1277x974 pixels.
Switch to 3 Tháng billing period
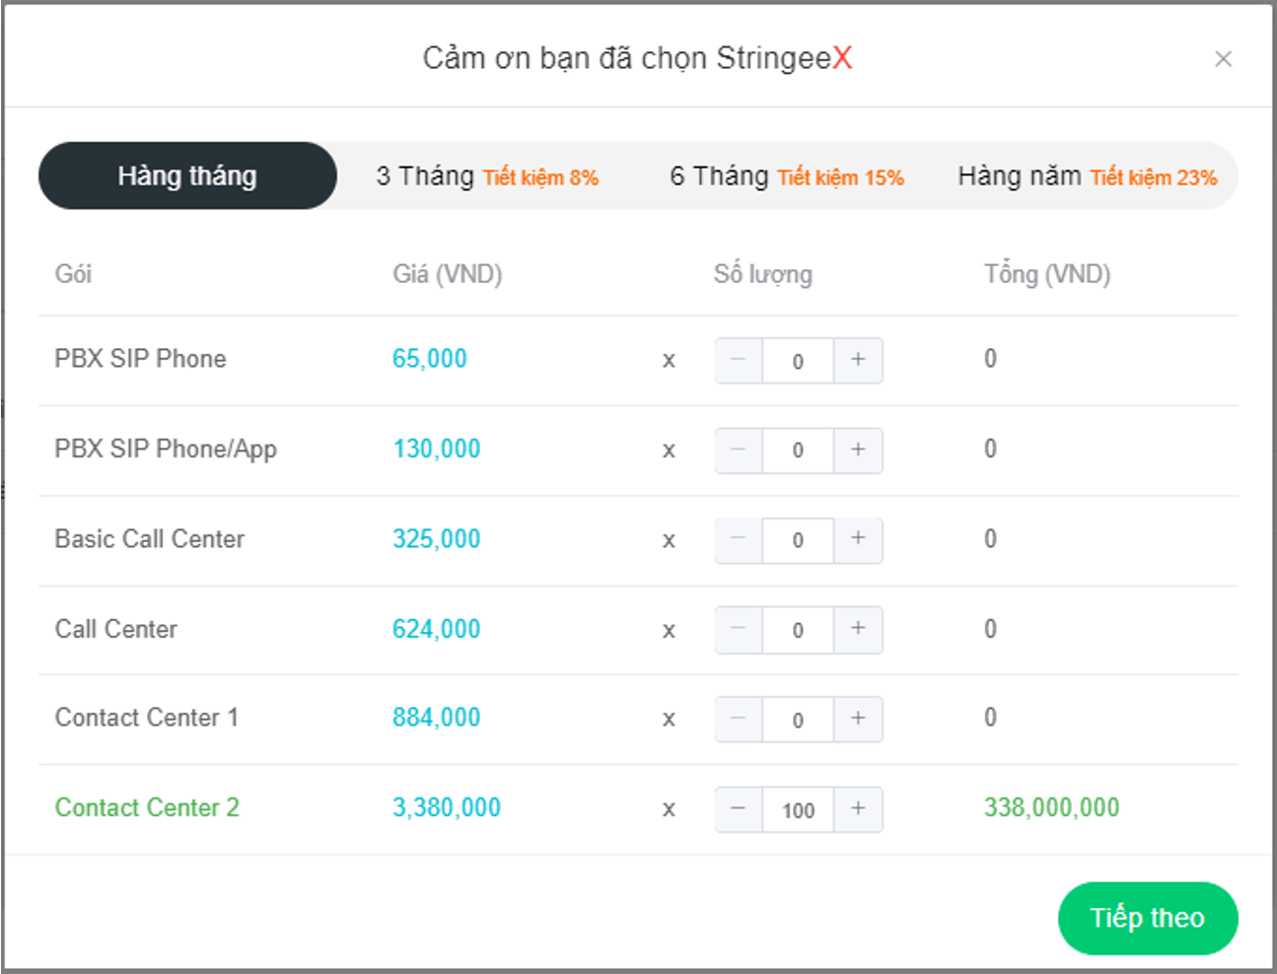coord(487,176)
